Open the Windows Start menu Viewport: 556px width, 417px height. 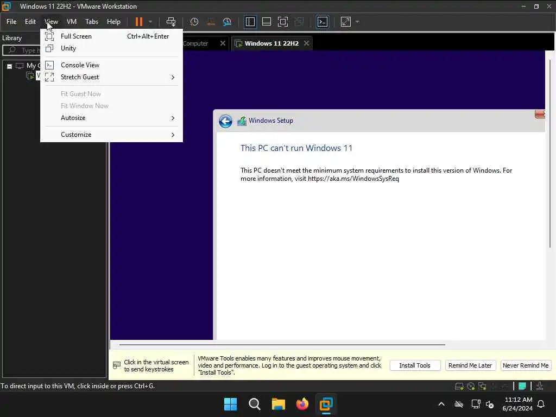tap(230, 404)
